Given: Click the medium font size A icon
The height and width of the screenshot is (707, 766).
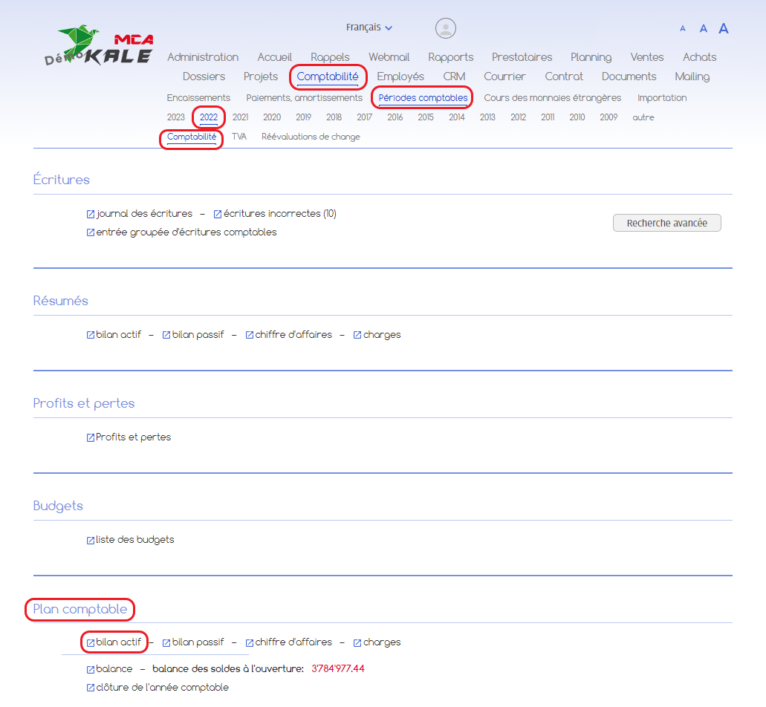Looking at the screenshot, I should click(x=703, y=29).
